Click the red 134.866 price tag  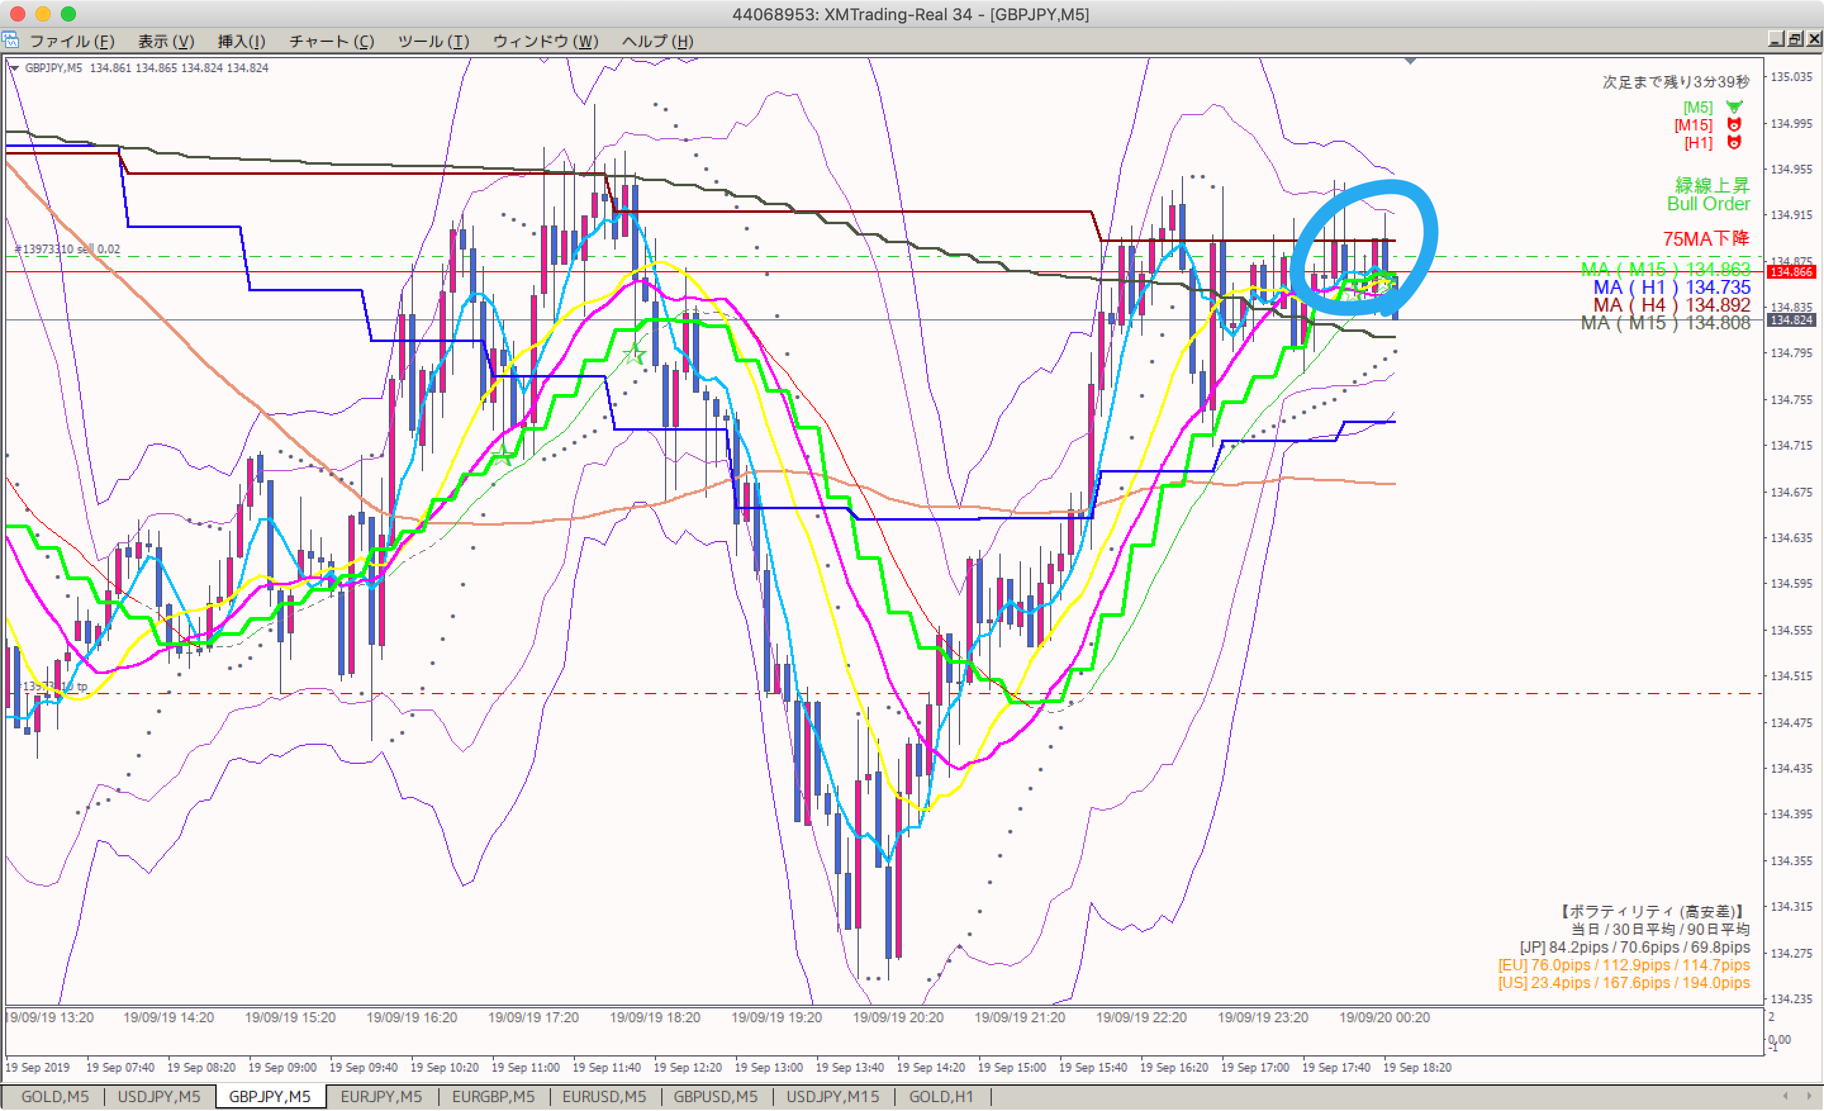pyautogui.click(x=1790, y=272)
